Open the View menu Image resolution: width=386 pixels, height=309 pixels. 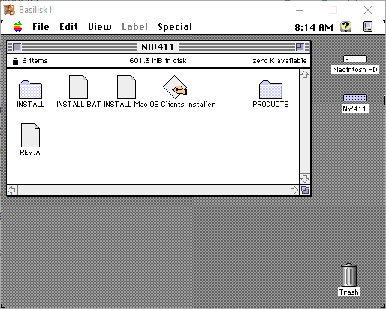pos(100,27)
